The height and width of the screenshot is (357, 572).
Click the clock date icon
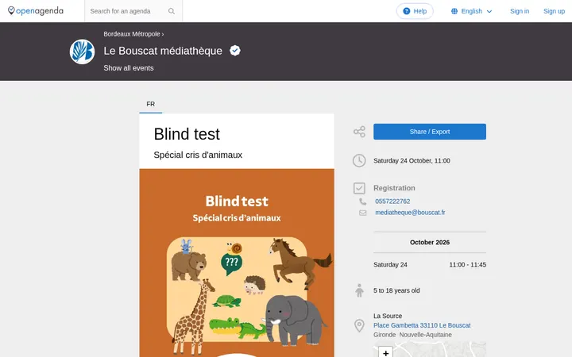(359, 160)
